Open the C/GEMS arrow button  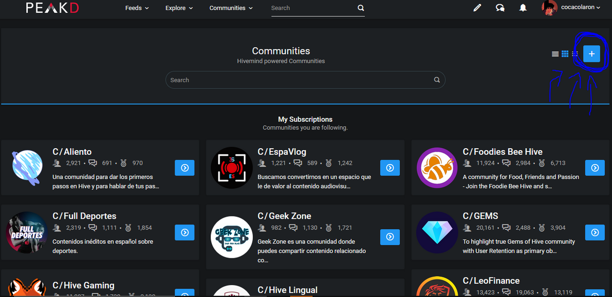click(595, 233)
